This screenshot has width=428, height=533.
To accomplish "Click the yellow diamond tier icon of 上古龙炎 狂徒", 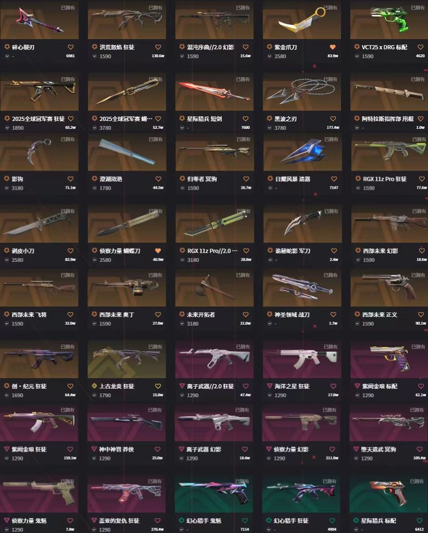I will point(94,386).
